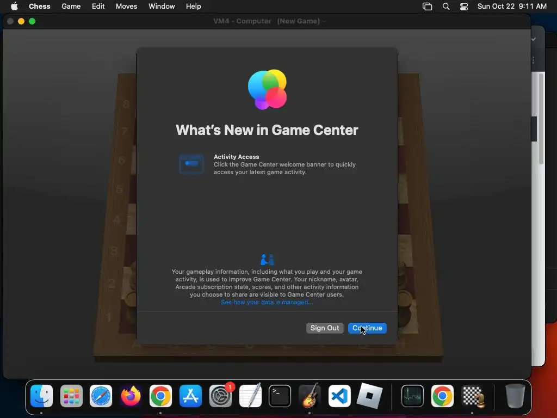Launch GarageBand from the Dock

(310, 396)
